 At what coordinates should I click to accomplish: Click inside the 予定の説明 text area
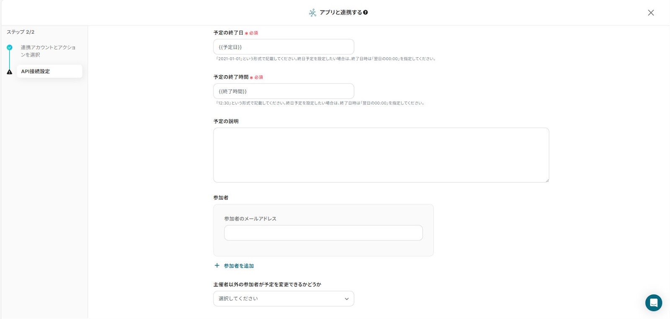coord(381,155)
